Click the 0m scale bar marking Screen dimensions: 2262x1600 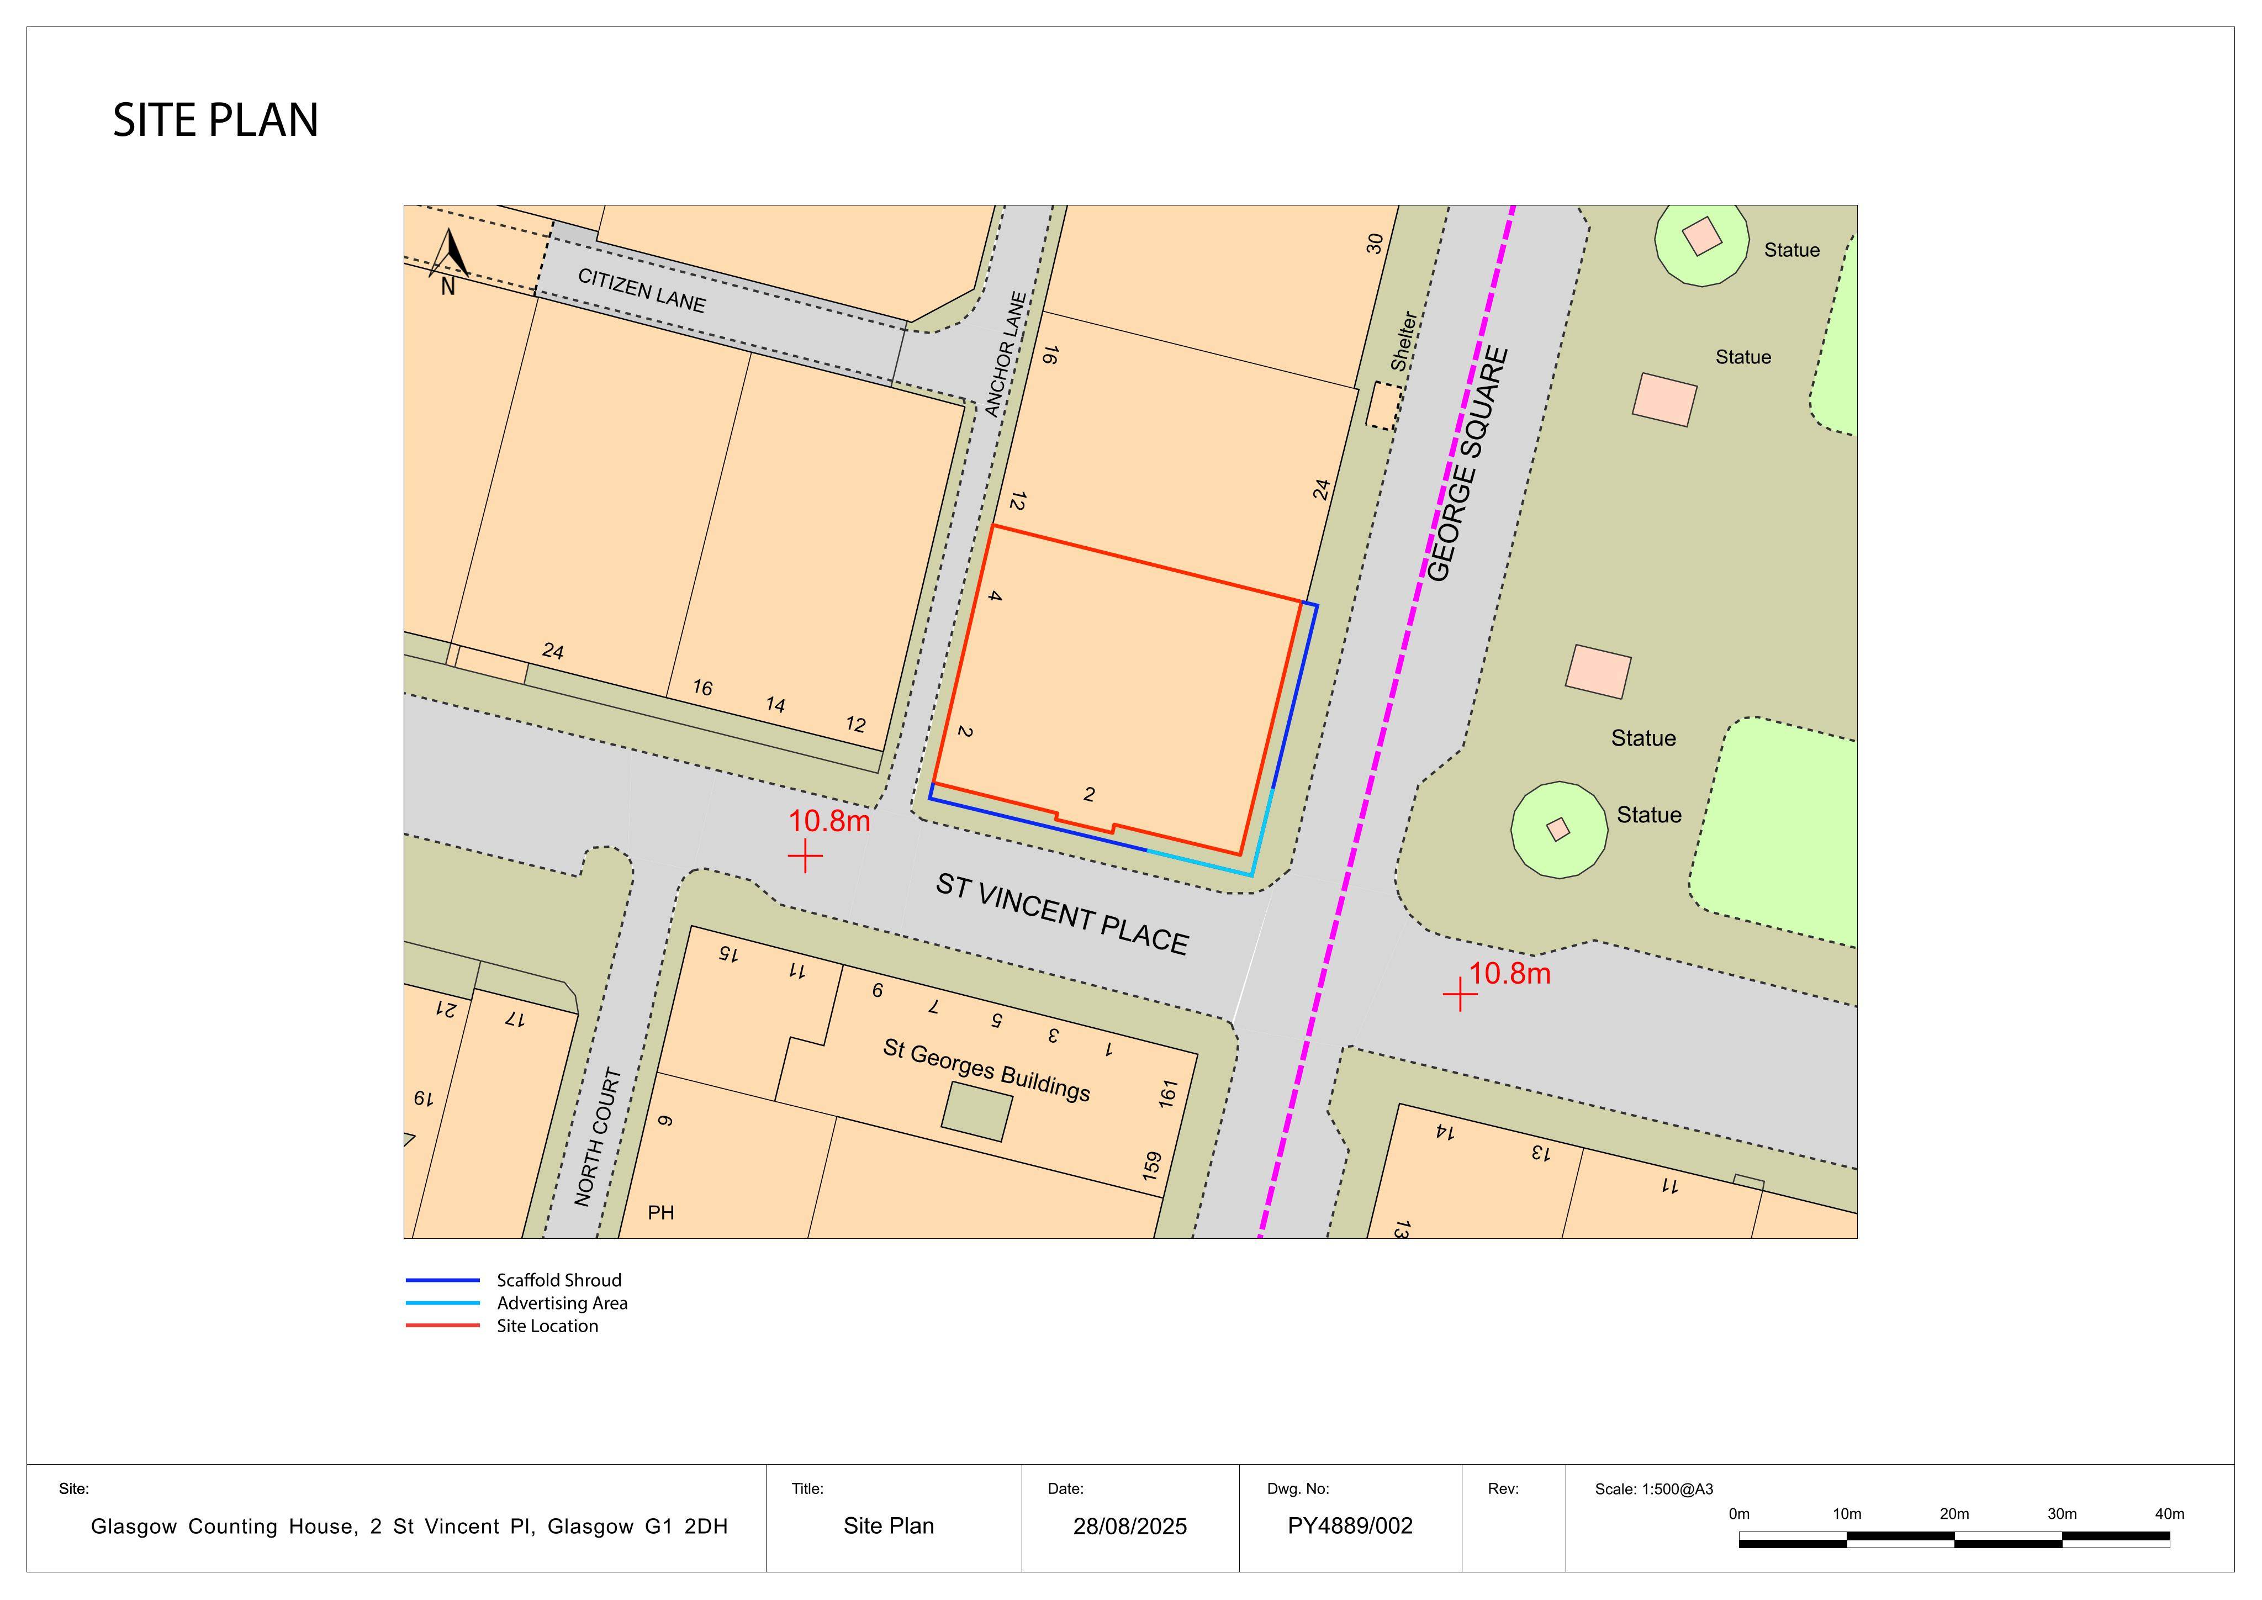tap(1739, 1514)
